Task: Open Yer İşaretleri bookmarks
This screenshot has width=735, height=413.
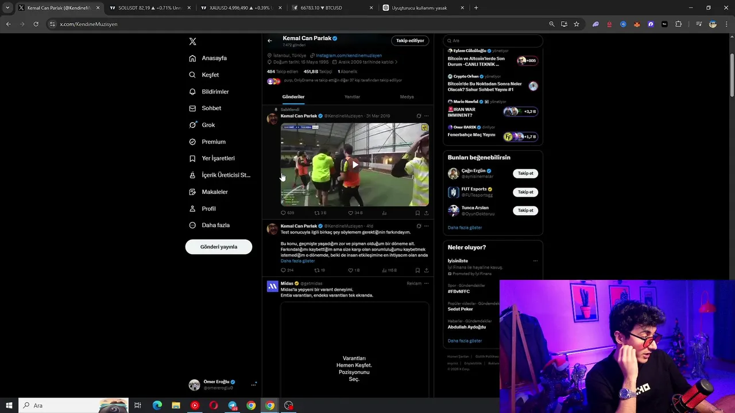Action: pyautogui.click(x=212, y=158)
